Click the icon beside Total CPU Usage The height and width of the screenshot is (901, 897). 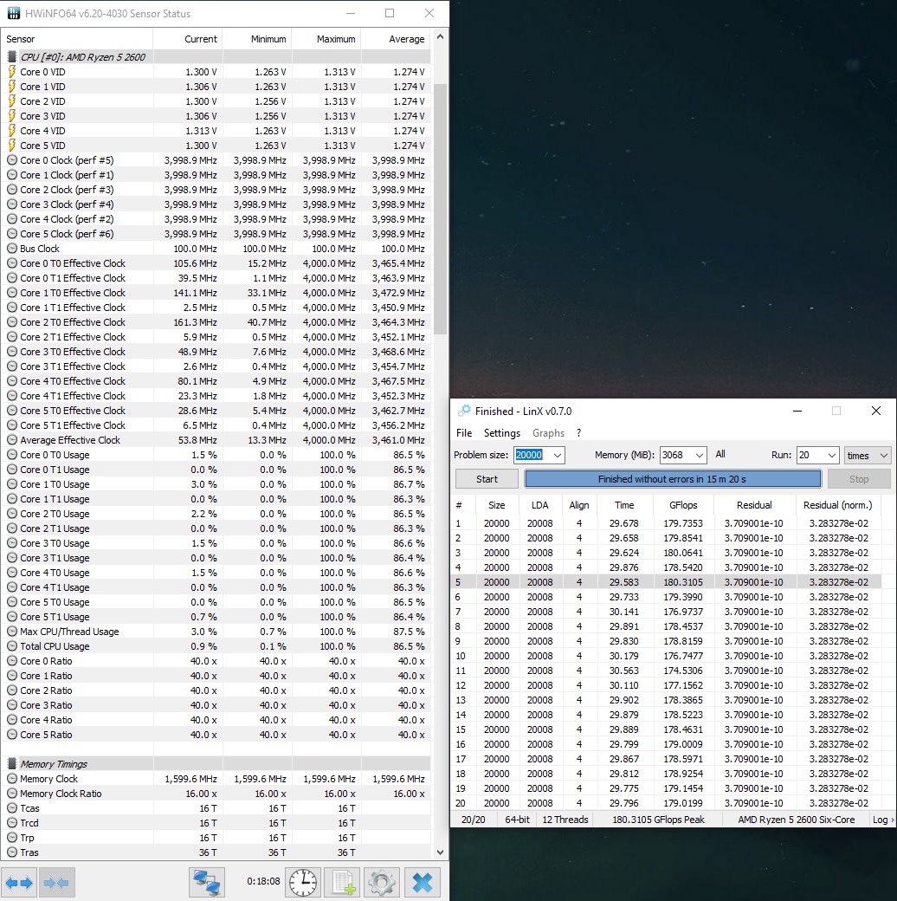click(x=11, y=646)
